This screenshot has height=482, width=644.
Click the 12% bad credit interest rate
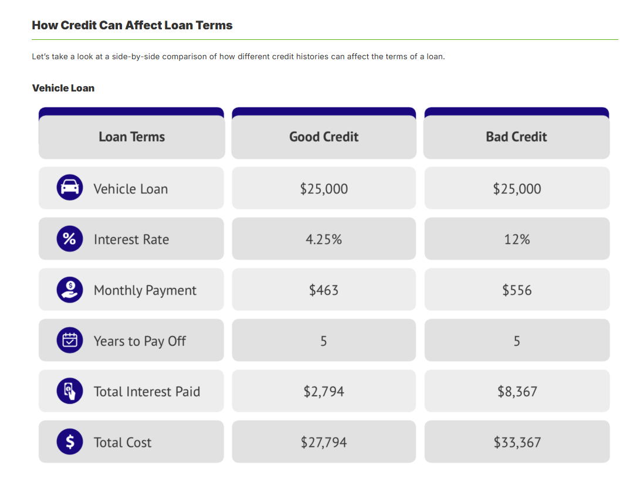click(x=516, y=239)
